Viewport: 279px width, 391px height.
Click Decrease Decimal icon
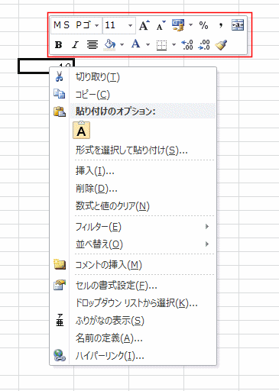pos(204,45)
